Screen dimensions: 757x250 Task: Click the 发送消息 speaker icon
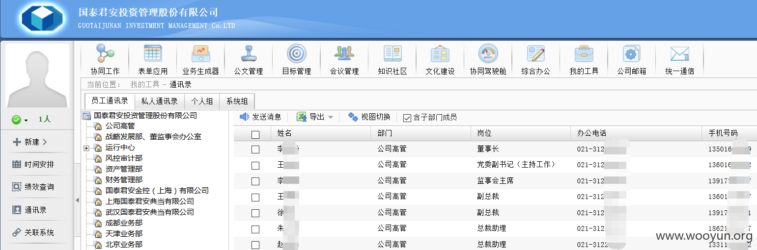(244, 117)
